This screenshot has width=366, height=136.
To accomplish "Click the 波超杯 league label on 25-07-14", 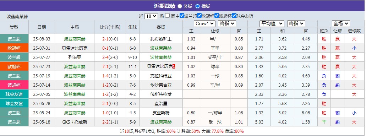I will click(14, 85).
